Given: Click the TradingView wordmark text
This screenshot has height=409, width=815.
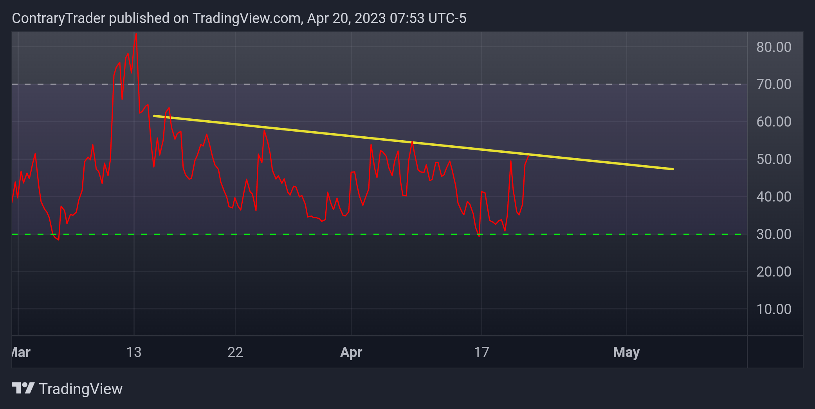Looking at the screenshot, I should click(x=81, y=389).
